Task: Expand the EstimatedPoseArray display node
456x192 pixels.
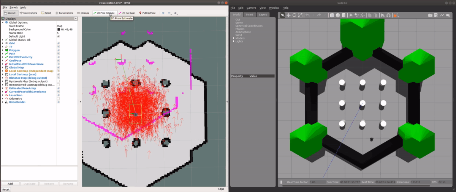Action: coord(3,88)
